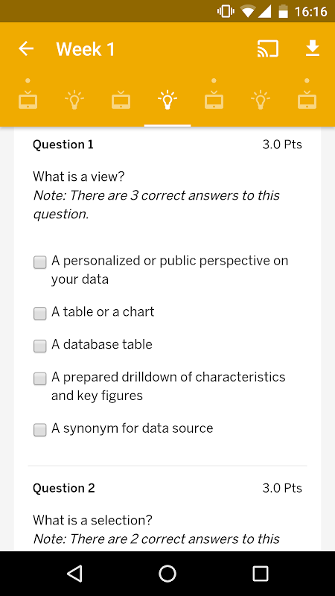Tap the Android back navigation button
Viewport: 335px width, 596px height.
74,573
